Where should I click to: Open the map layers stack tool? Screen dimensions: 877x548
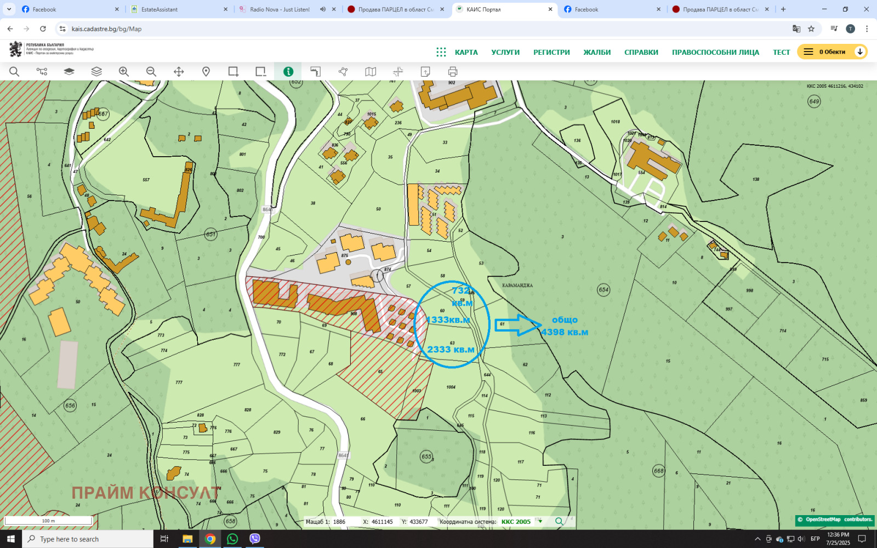point(96,72)
